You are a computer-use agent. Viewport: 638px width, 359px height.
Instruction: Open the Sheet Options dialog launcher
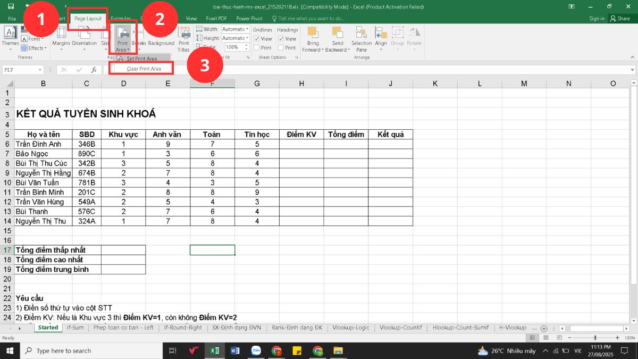pyautogui.click(x=297, y=57)
